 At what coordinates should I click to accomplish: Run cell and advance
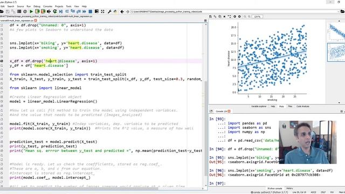tap(43, 11)
